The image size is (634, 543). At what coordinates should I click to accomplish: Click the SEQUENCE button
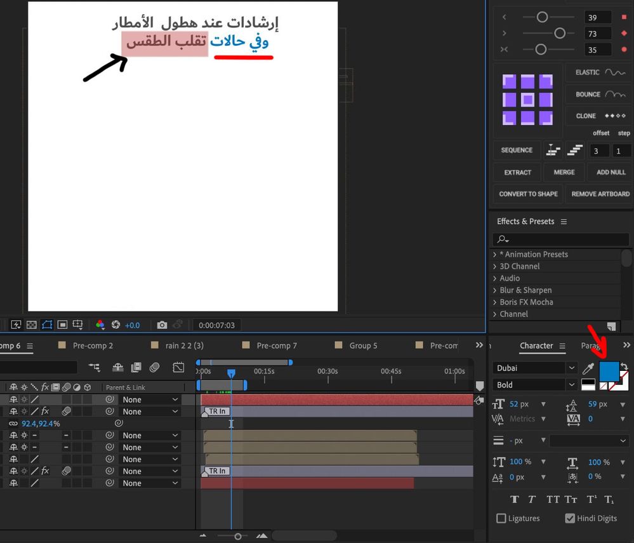coord(517,150)
